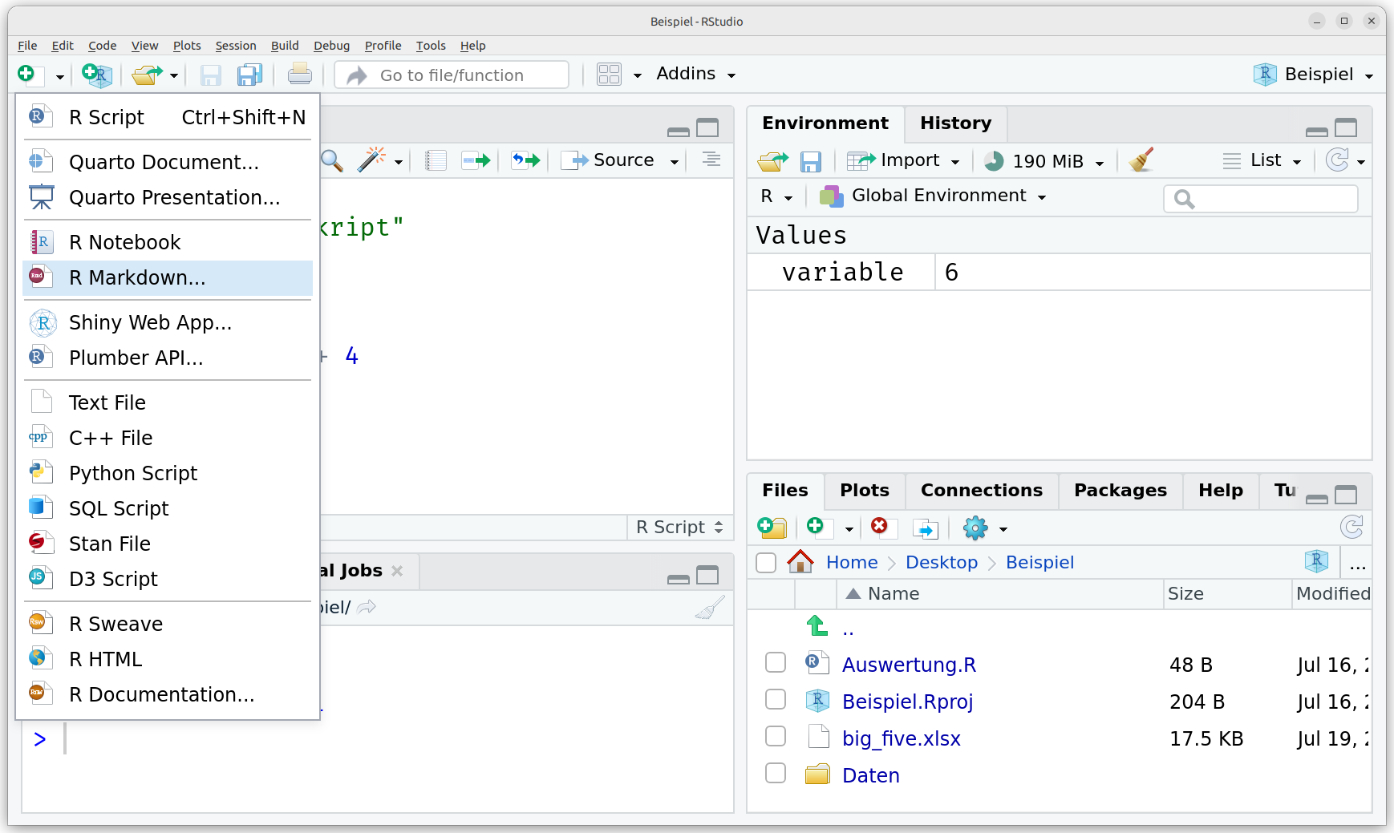Choose Python Script from the menu
Image resolution: width=1394 pixels, height=833 pixels.
[168, 473]
